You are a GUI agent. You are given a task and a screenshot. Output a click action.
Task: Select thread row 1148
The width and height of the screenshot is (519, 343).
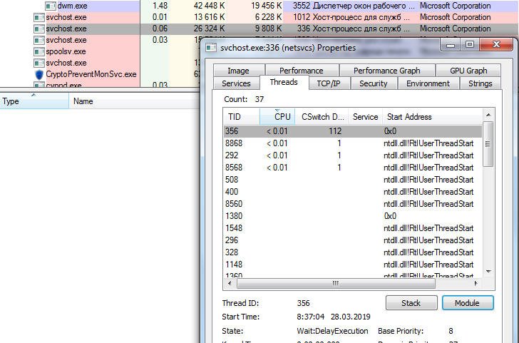(x=353, y=265)
